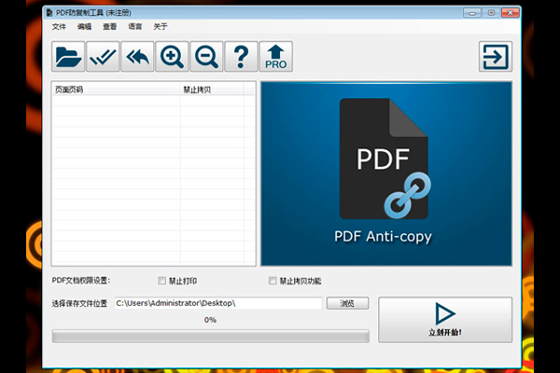Click the double checkmark select-all icon
Image resolution: width=560 pixels, height=373 pixels.
pyautogui.click(x=103, y=56)
